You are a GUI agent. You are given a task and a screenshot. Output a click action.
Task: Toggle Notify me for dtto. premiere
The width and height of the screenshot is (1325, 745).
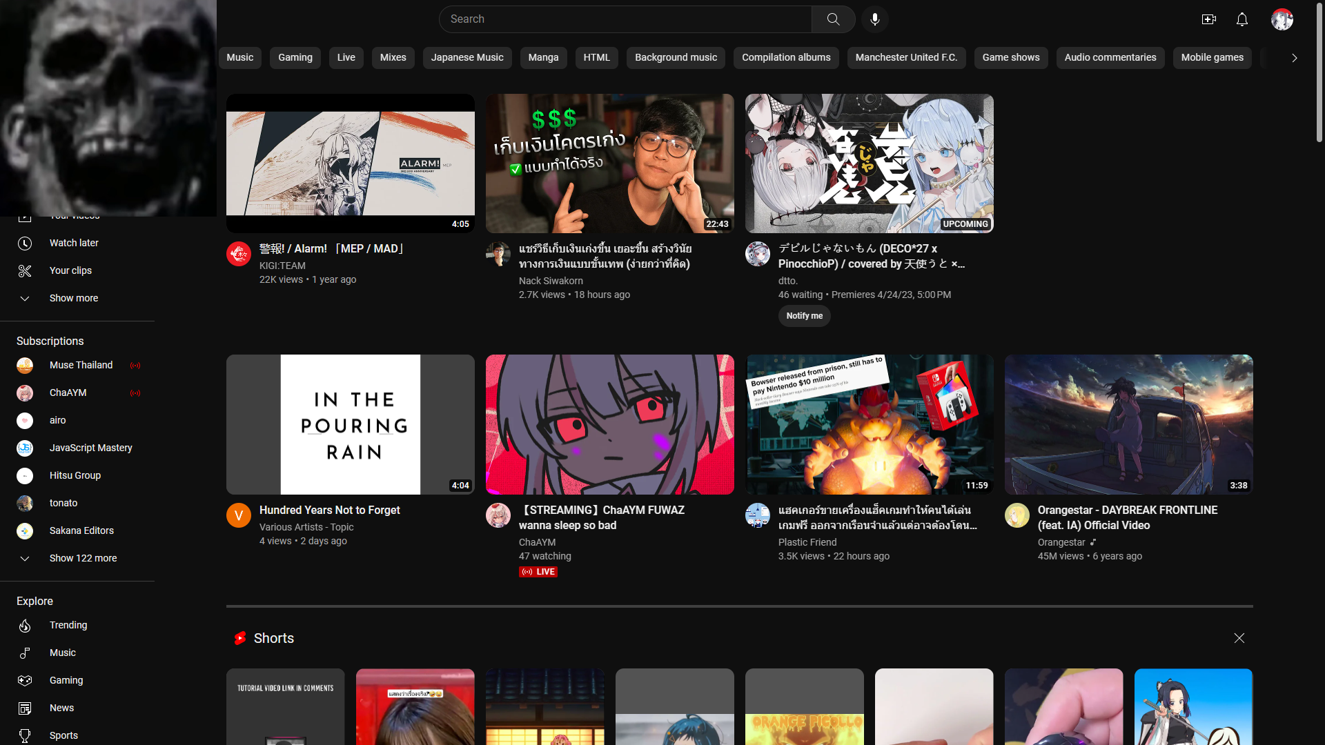pyautogui.click(x=804, y=316)
